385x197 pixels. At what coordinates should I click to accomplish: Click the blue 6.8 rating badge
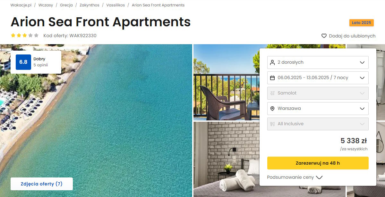(23, 62)
